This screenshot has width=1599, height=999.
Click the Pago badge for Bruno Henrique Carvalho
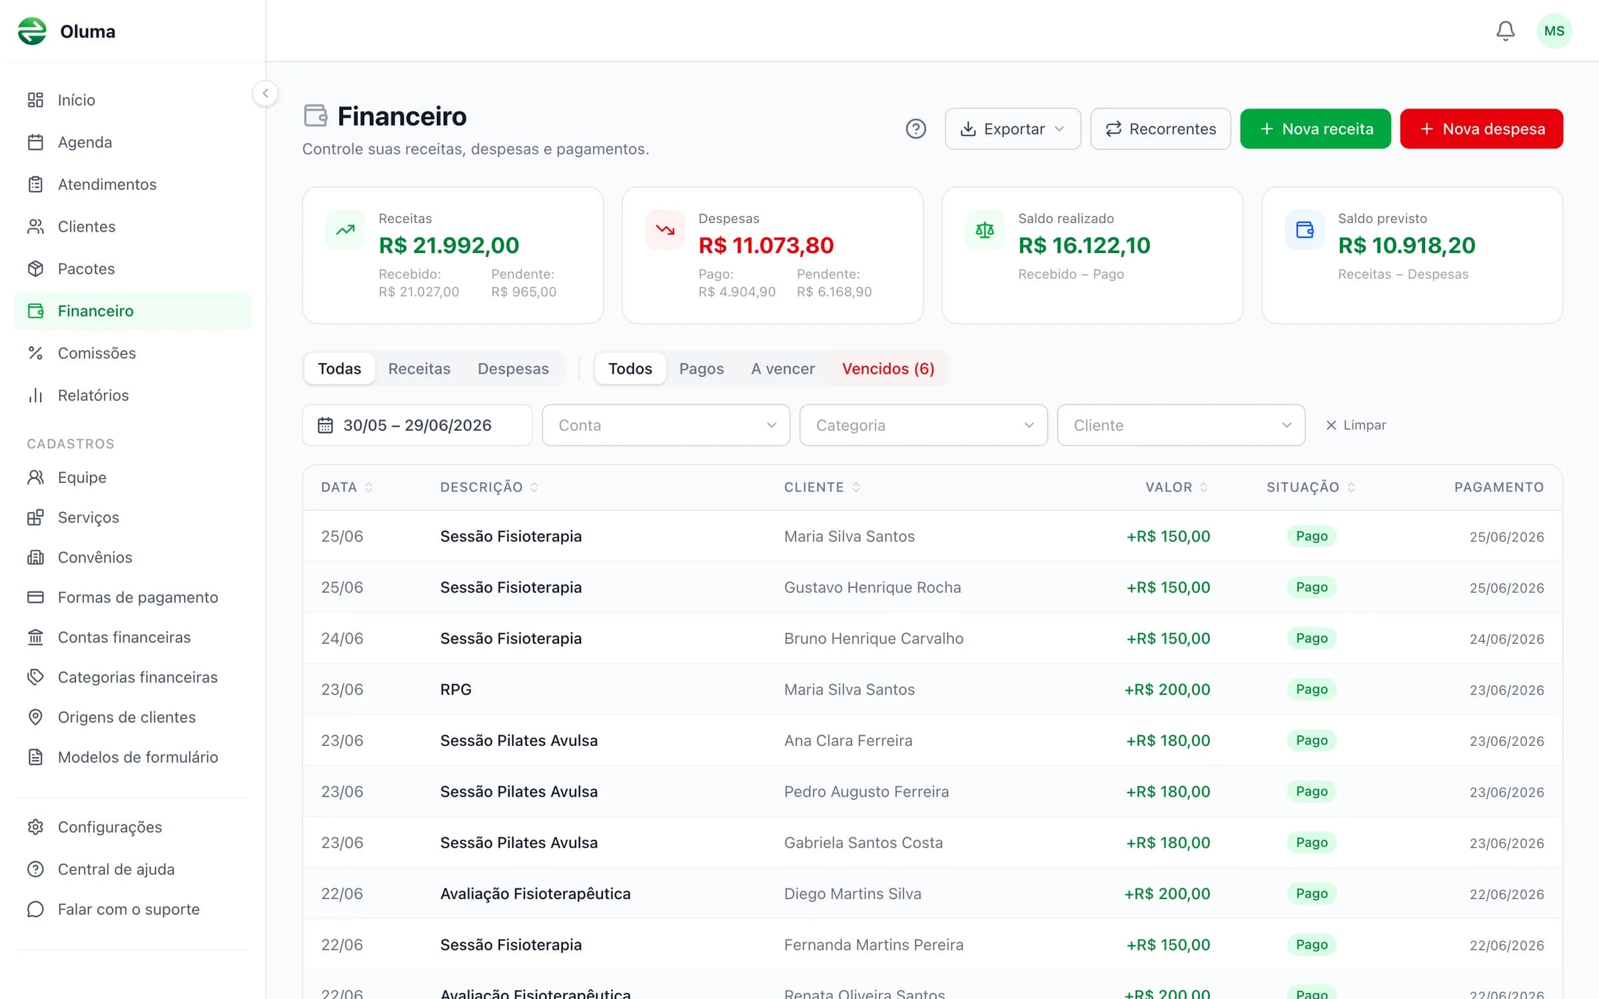pyautogui.click(x=1311, y=638)
